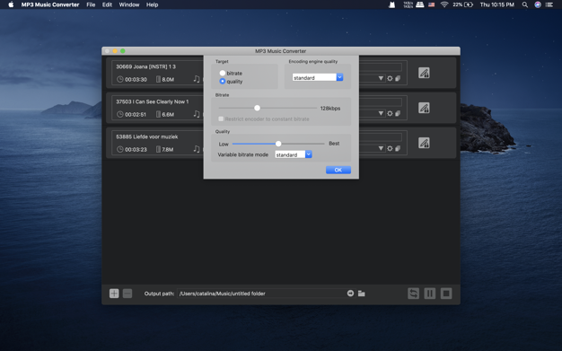The width and height of the screenshot is (562, 351).
Task: Click the Quality slider knob
Action: click(278, 144)
